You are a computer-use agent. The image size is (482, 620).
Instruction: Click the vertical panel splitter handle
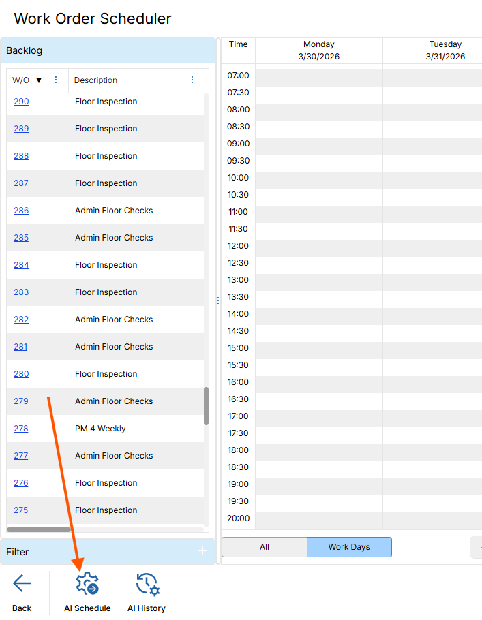pyautogui.click(x=218, y=300)
